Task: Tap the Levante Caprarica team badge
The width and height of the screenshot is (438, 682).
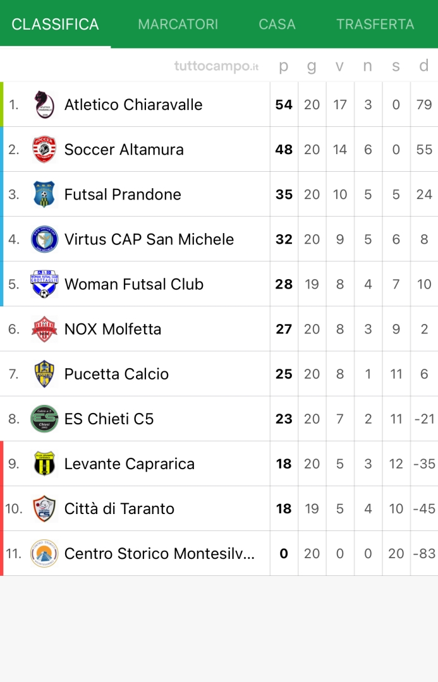Action: coord(44,464)
